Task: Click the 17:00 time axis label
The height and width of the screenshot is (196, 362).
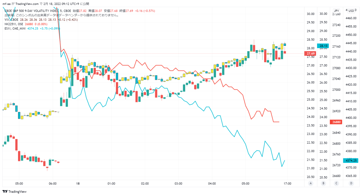Action: pos(287,184)
